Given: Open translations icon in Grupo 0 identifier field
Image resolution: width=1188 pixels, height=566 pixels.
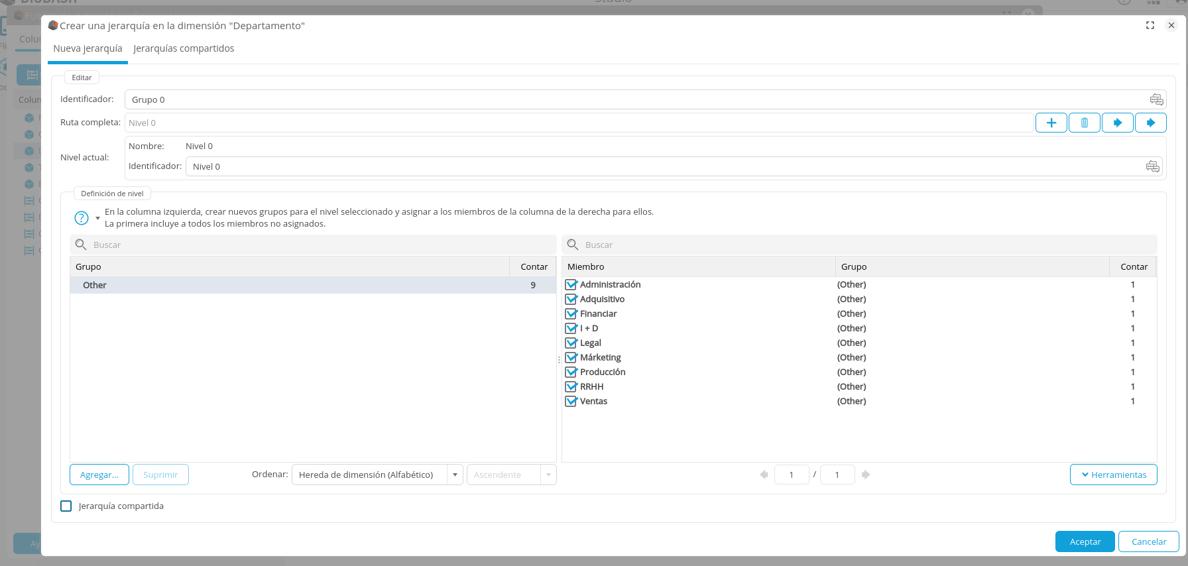Looking at the screenshot, I should tap(1156, 99).
